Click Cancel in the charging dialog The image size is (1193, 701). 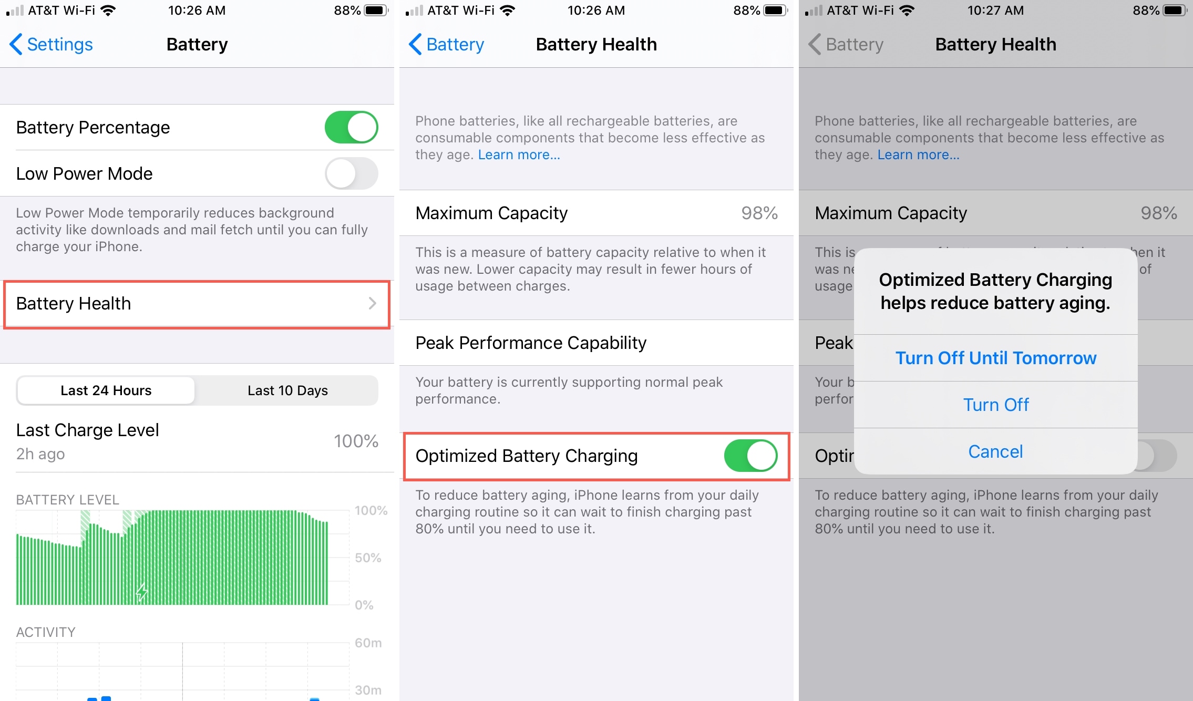[x=997, y=451]
